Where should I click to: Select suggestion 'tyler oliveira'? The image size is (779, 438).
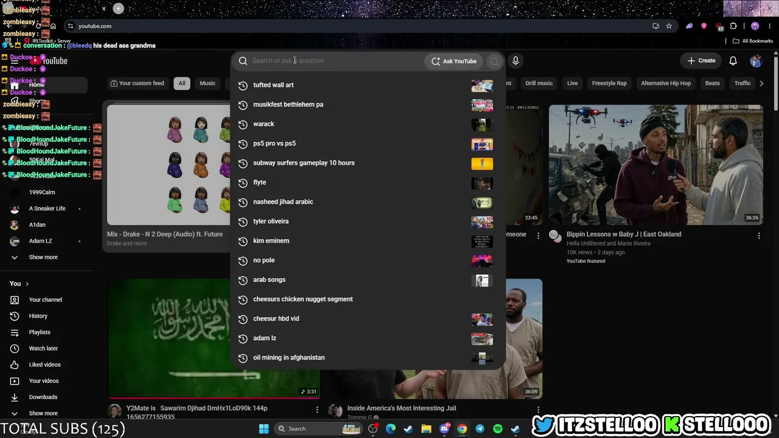tap(368, 221)
